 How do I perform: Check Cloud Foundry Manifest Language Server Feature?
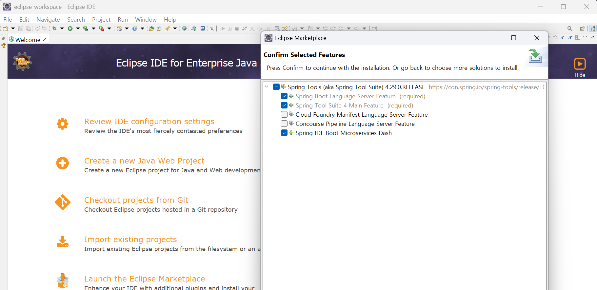(x=284, y=114)
